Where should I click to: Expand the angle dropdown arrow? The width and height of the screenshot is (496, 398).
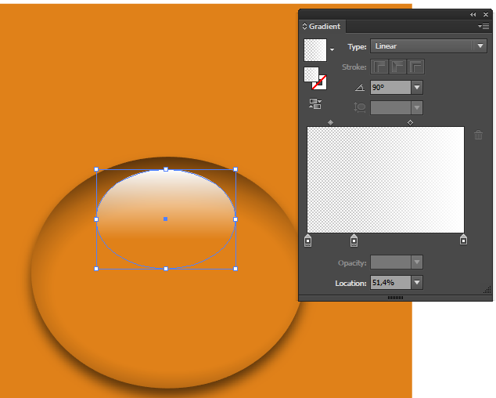click(417, 87)
